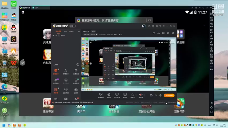Select the first scenes tab in streaming companion
Viewport: 228px width, 128px height.
pos(58,31)
